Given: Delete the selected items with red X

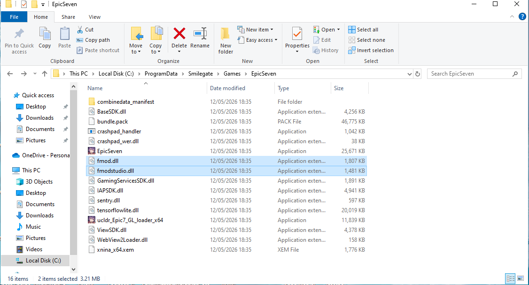Looking at the screenshot, I should point(179,34).
